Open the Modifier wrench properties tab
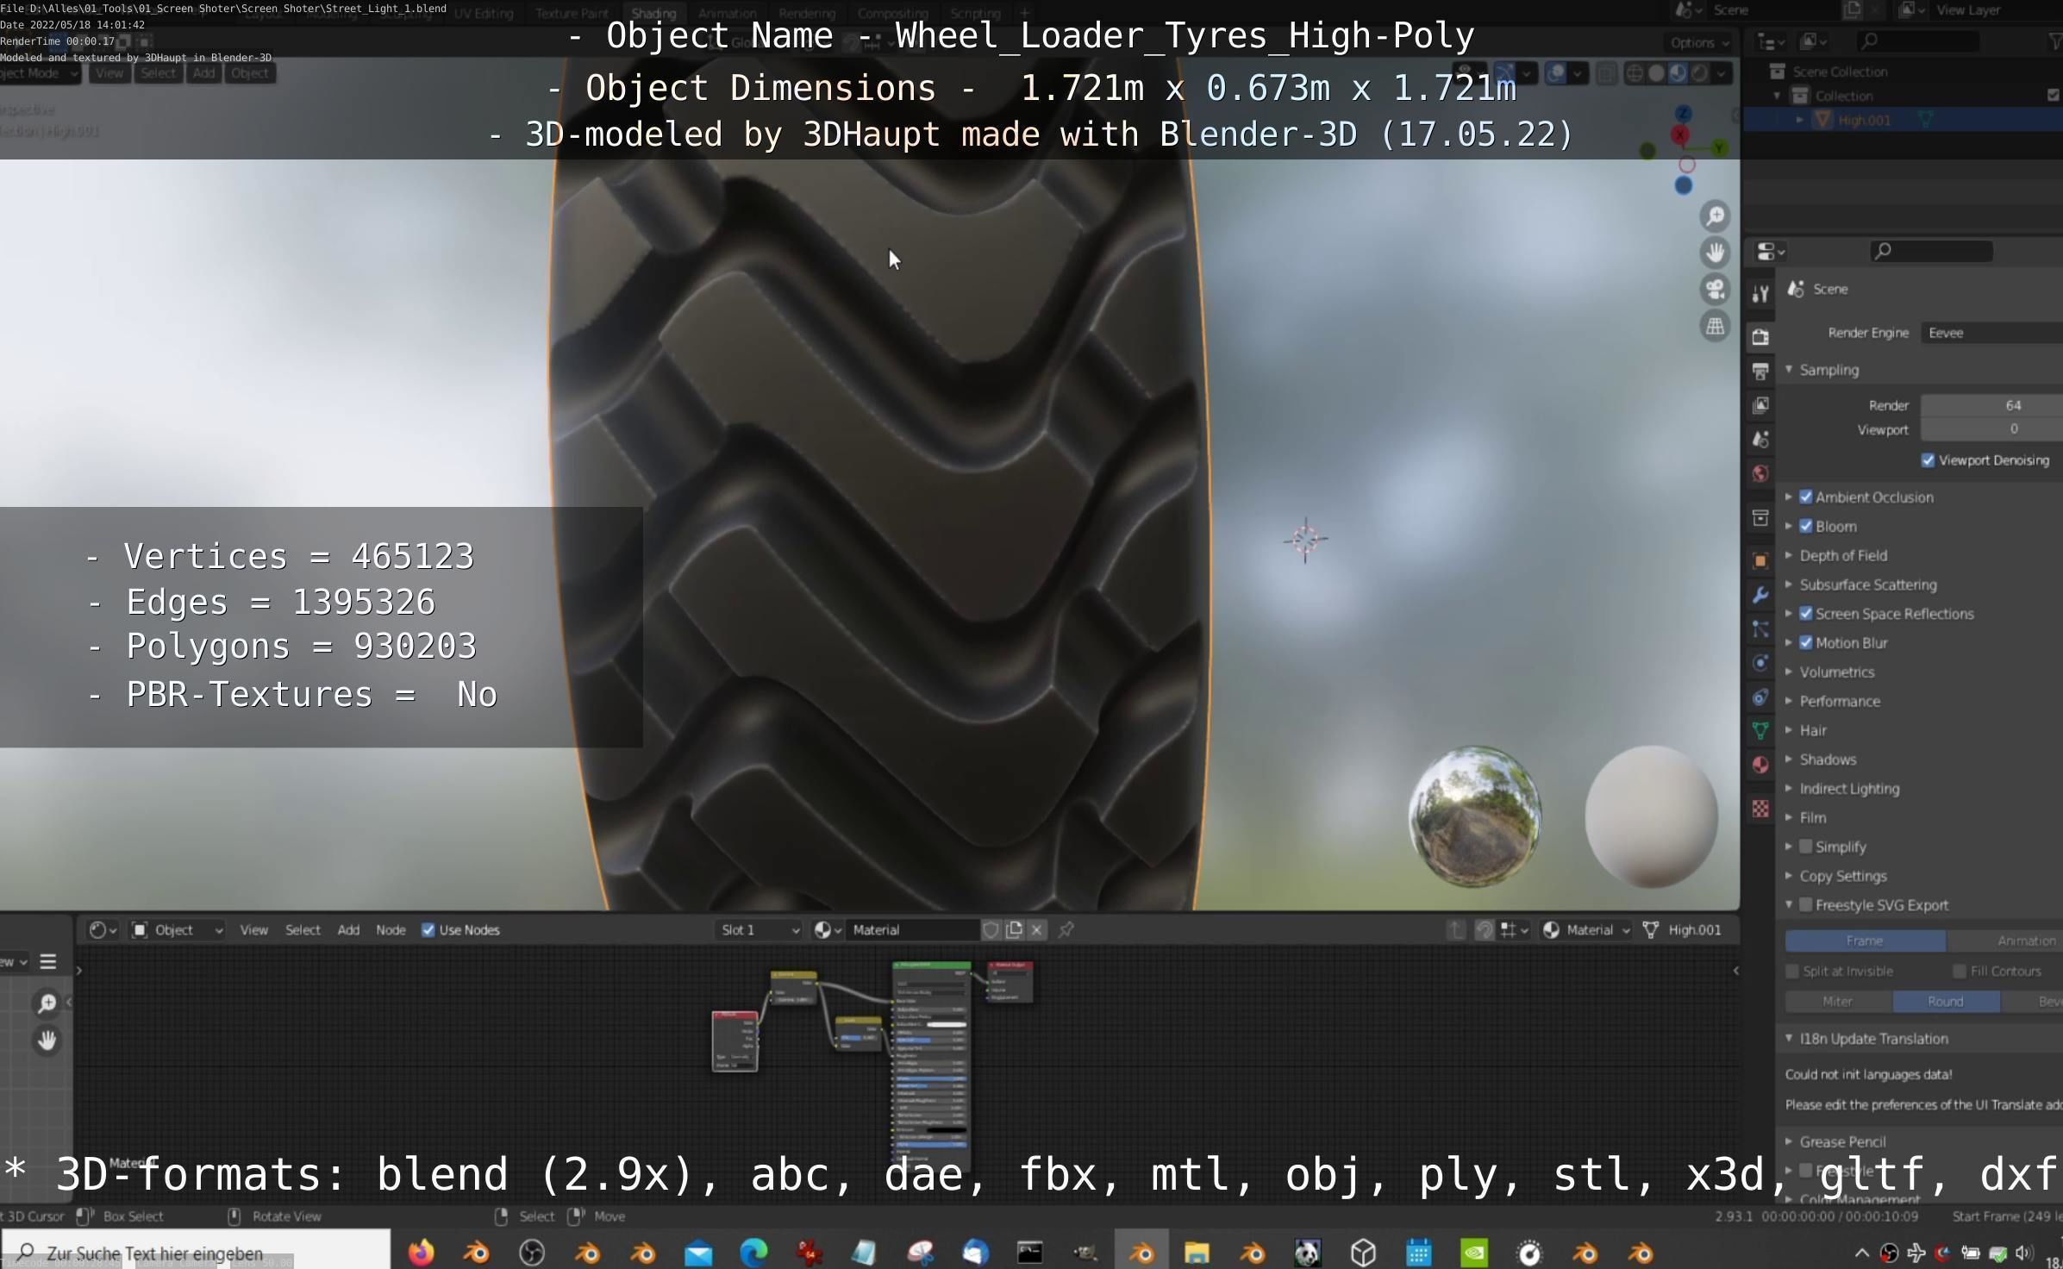Image resolution: width=2063 pixels, height=1269 pixels. tap(1760, 595)
